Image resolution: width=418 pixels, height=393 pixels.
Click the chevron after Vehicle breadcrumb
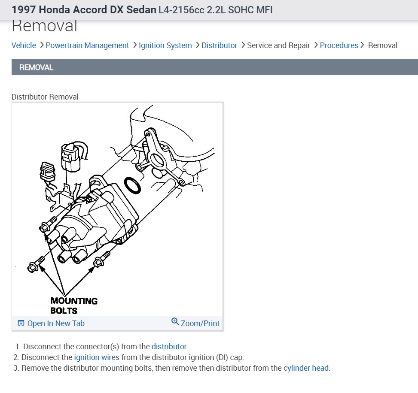[42, 45]
